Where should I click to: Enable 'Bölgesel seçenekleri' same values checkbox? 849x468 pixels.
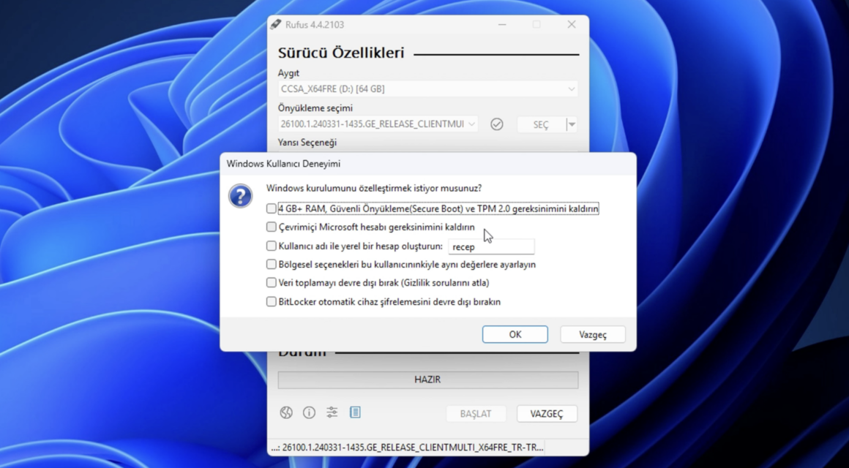coord(272,265)
